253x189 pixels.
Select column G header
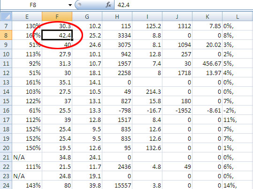(x=87, y=16)
